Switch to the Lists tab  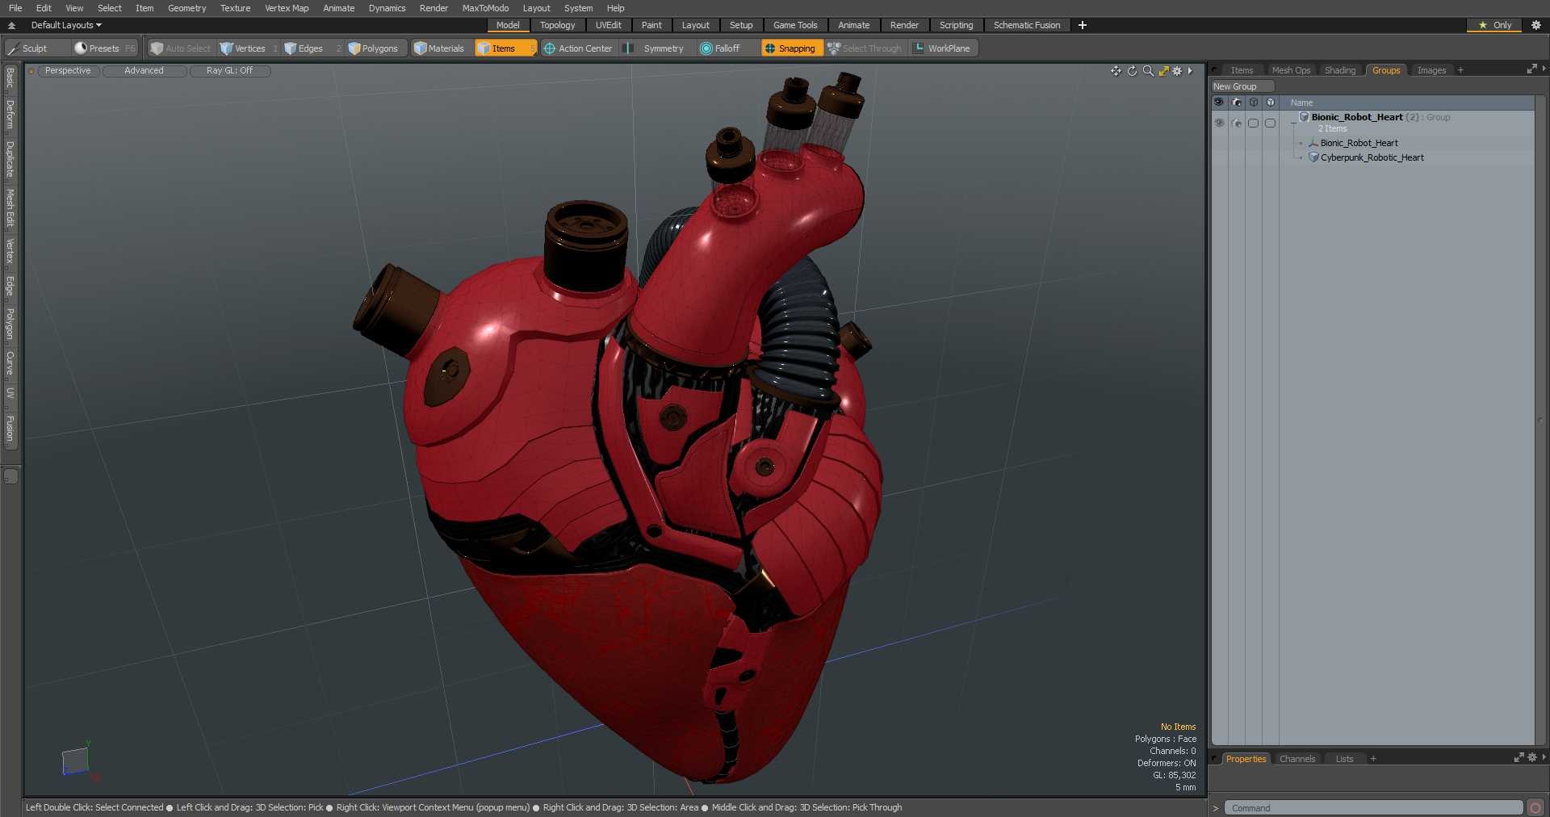click(1344, 759)
